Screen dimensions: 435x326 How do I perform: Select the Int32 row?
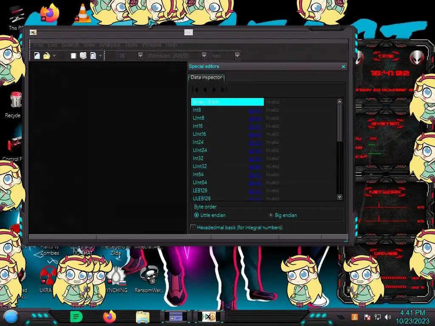(263, 158)
